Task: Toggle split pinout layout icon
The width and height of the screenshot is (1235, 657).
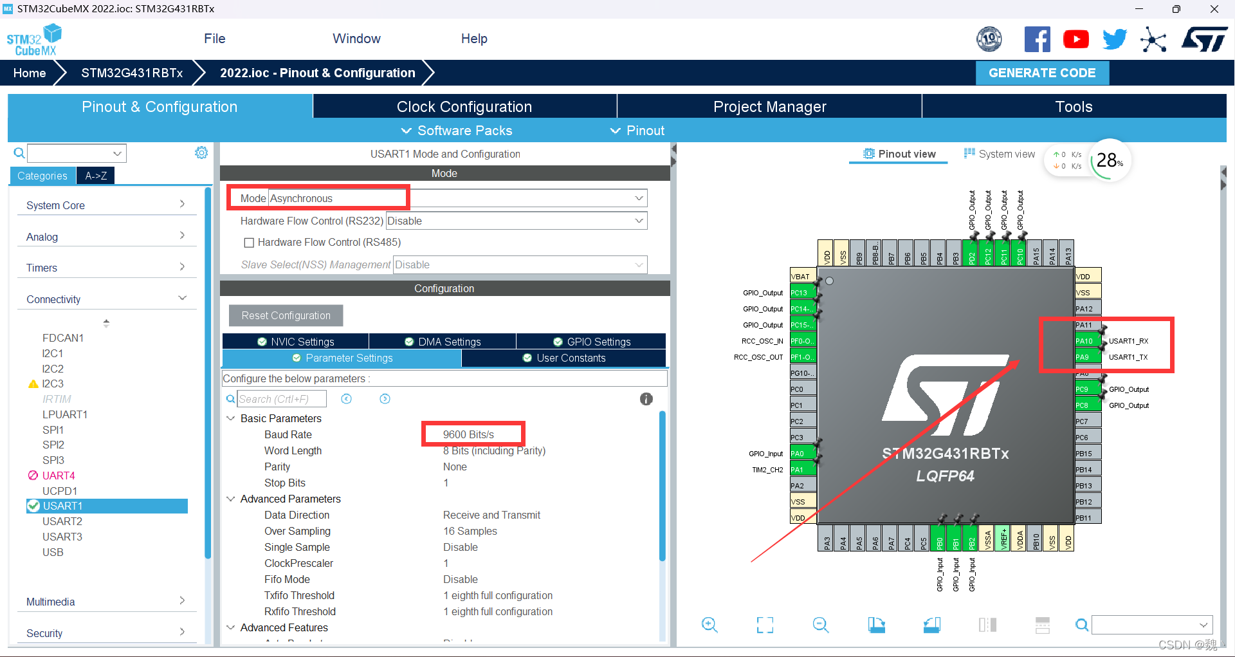Action: click(x=987, y=625)
